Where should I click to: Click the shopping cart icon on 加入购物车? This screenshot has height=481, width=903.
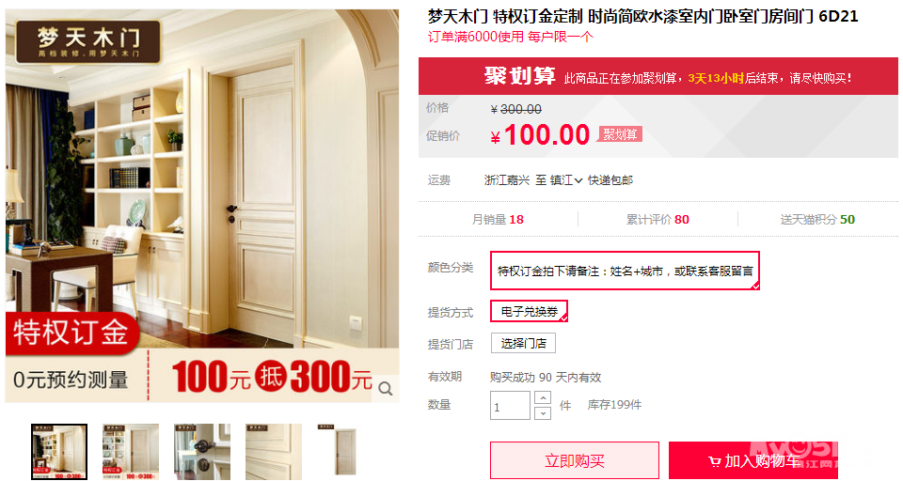coord(715,461)
